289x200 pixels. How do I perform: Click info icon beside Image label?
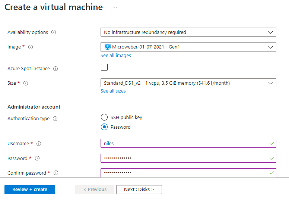click(x=31, y=47)
